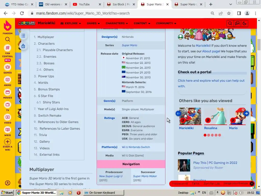Open a new browser tab

point(211,4)
